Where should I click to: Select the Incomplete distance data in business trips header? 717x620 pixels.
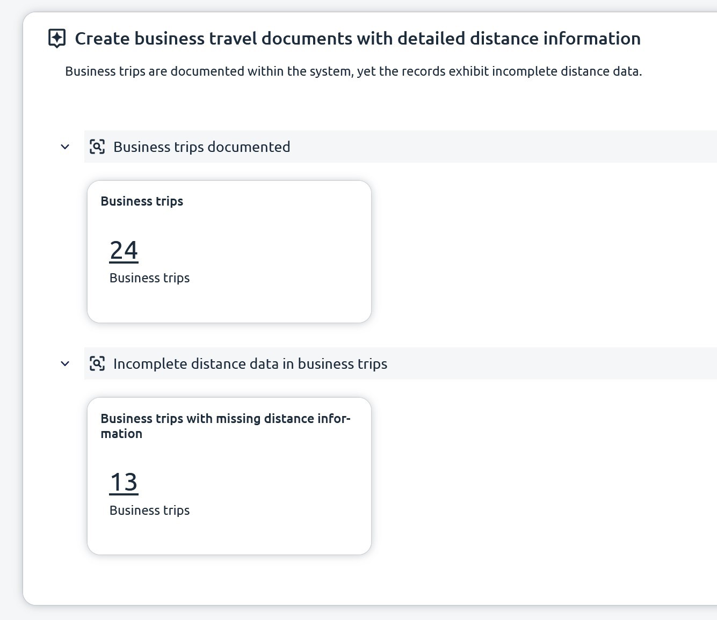tap(401, 363)
